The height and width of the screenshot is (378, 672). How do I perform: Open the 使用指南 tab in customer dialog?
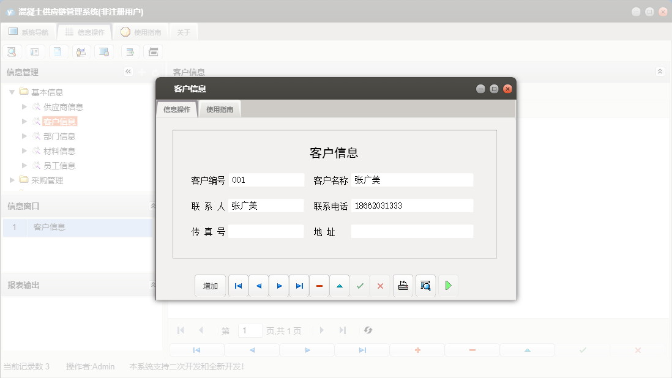click(x=219, y=108)
